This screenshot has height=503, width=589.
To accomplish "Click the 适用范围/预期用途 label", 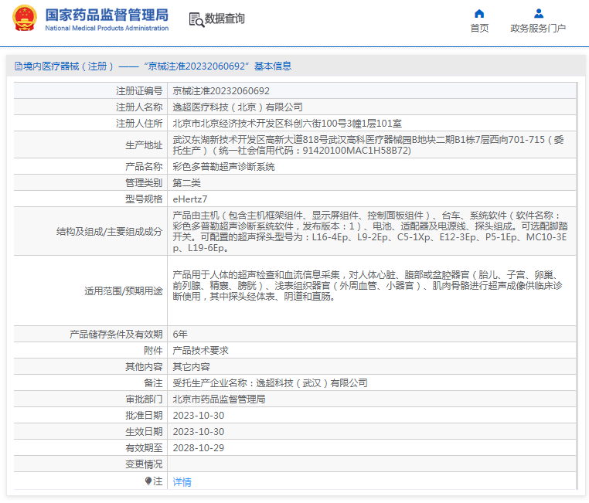I will coord(123,291).
